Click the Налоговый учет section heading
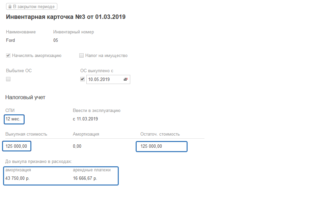The width and height of the screenshot is (331, 198). tap(25, 97)
